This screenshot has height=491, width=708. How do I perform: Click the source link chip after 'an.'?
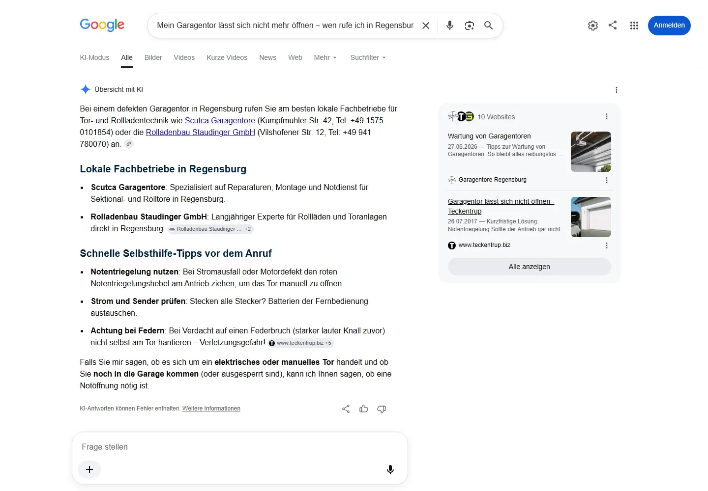coord(129,144)
